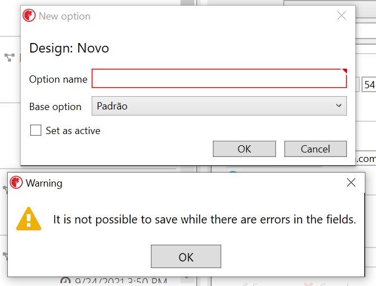Click the chevron arrow of Base option combo

(x=339, y=106)
